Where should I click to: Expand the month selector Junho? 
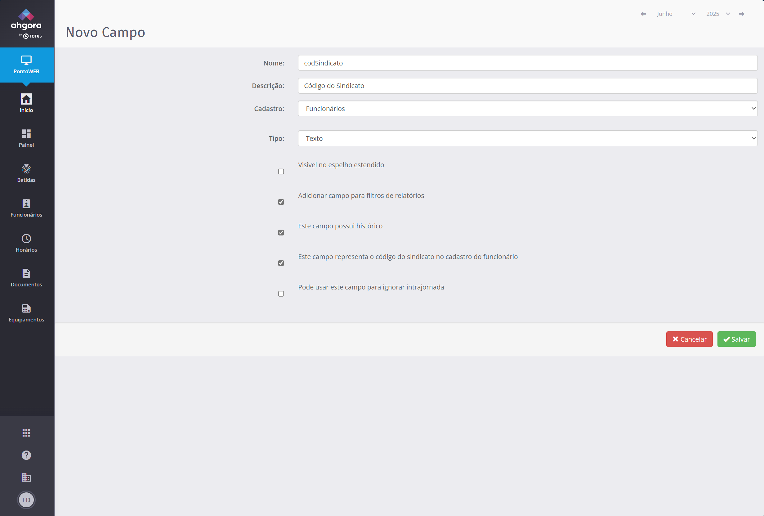pyautogui.click(x=676, y=14)
